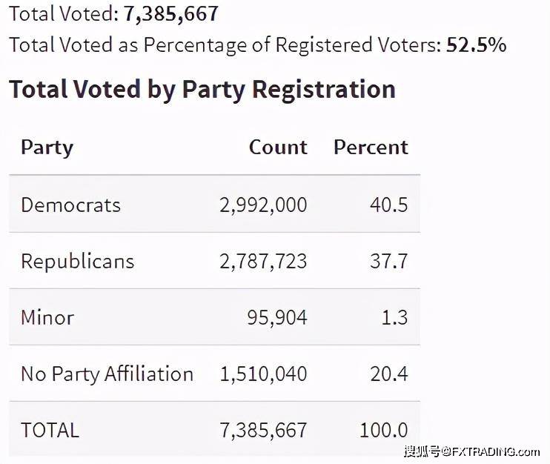Click the 20.4 percent value
Viewport: 550px width, 464px height.
pyautogui.click(x=388, y=374)
